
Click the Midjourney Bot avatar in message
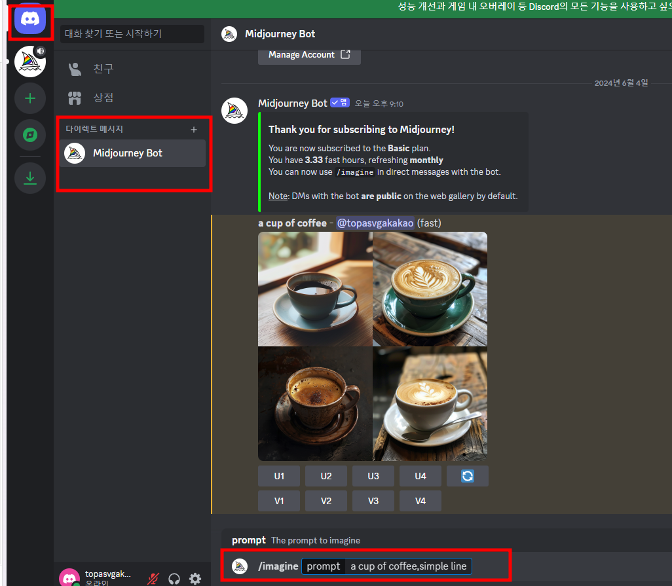[x=234, y=111]
